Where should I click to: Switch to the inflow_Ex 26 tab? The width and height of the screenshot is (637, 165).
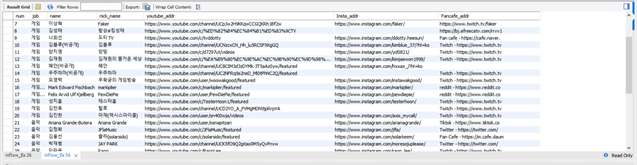coord(18,155)
